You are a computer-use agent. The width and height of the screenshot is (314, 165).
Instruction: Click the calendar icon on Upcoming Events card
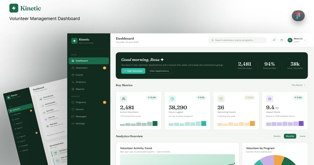[x=221, y=99]
